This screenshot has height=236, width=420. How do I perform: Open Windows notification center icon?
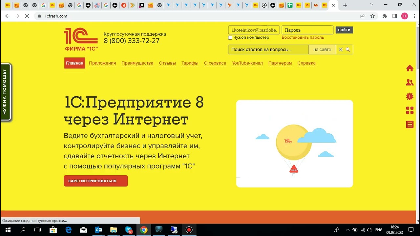click(411, 230)
